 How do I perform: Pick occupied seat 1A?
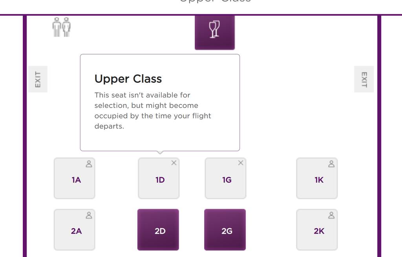tap(74, 179)
